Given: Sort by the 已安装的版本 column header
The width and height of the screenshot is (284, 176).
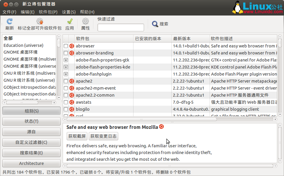Looking at the screenshot, I should coord(153,39).
